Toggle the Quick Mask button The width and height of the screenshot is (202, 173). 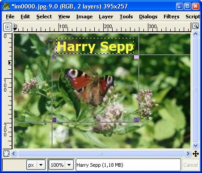pos(6,153)
